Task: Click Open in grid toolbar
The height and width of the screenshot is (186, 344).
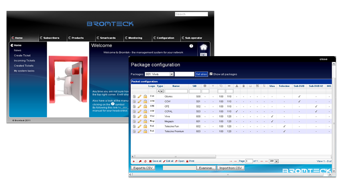Action: tap(180, 161)
